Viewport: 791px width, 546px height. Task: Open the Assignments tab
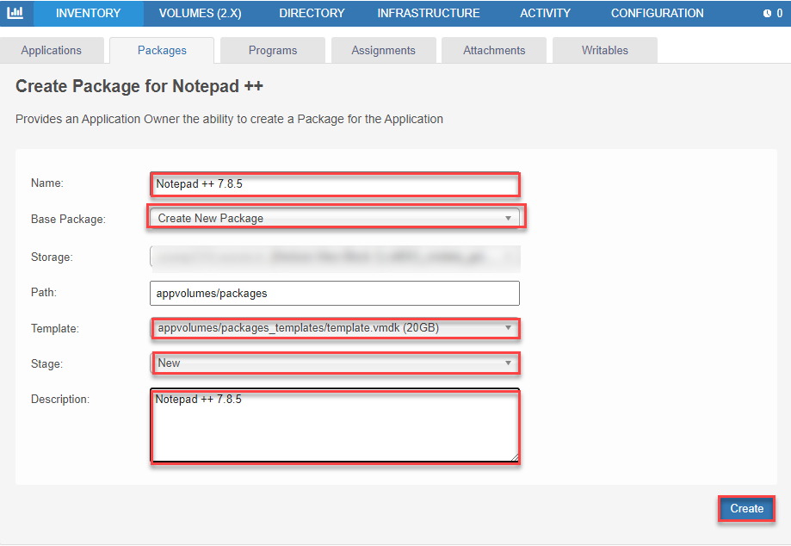pyautogui.click(x=383, y=50)
